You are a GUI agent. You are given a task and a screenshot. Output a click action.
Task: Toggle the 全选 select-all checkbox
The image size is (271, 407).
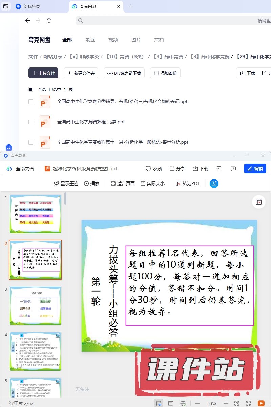pyautogui.click(x=31, y=89)
